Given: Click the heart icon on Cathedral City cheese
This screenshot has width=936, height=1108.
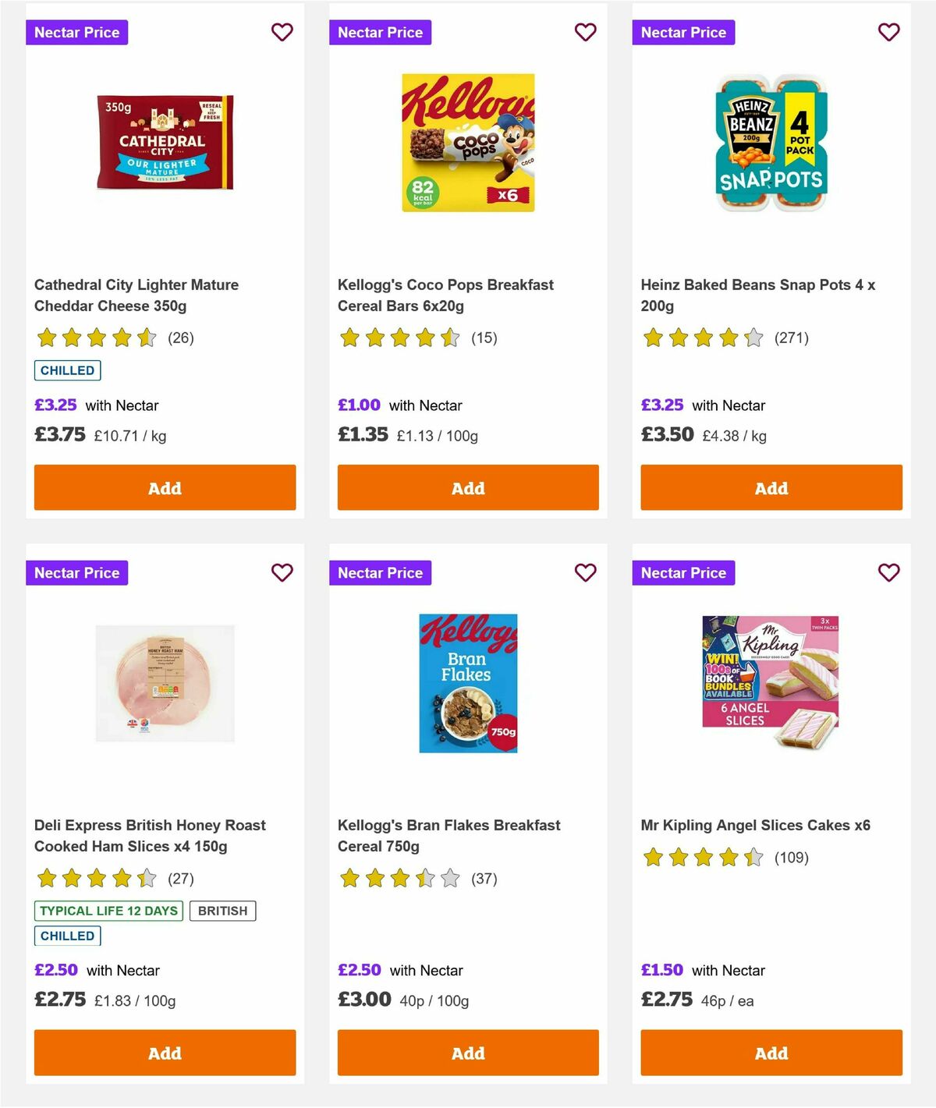Looking at the screenshot, I should [x=282, y=32].
